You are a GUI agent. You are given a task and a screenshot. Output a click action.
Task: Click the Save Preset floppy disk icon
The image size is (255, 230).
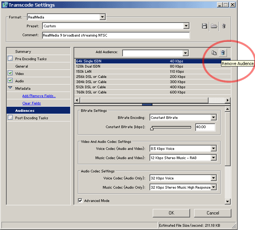point(204,26)
